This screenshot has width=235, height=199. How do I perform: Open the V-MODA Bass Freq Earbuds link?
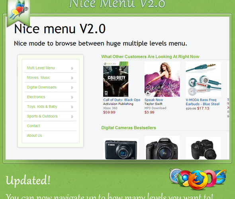203,102
